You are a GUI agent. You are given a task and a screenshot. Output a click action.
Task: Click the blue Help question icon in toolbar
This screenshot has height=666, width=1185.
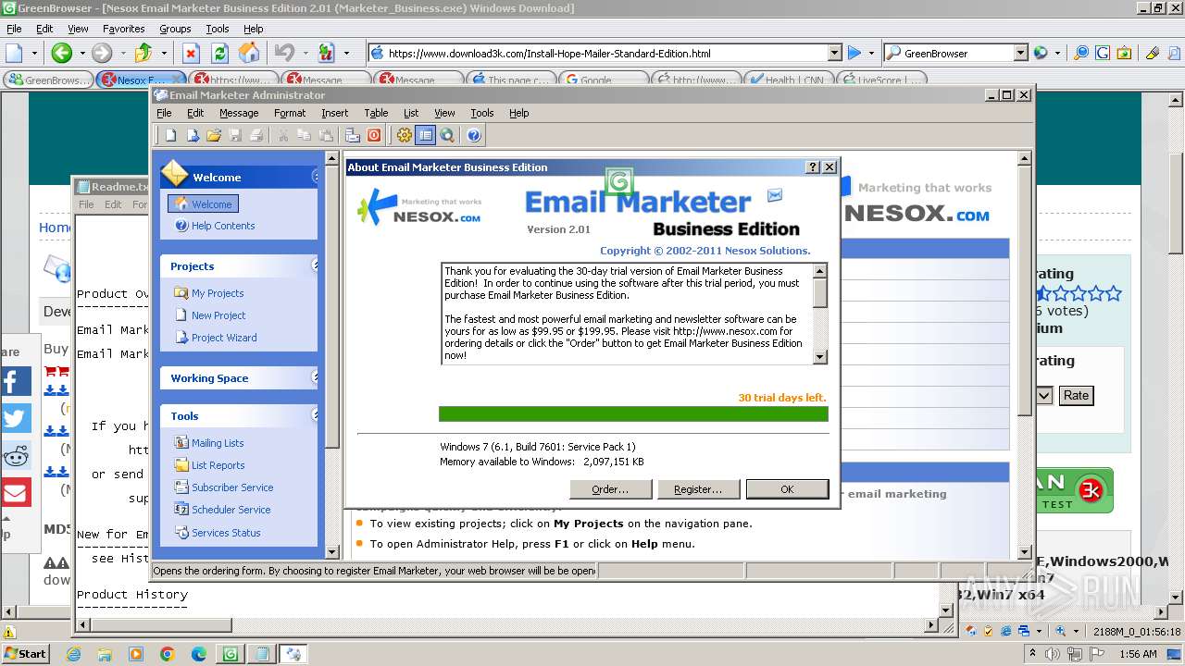474,135
